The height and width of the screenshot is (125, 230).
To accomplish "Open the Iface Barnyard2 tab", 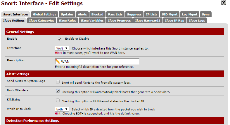I will point(148,20).
